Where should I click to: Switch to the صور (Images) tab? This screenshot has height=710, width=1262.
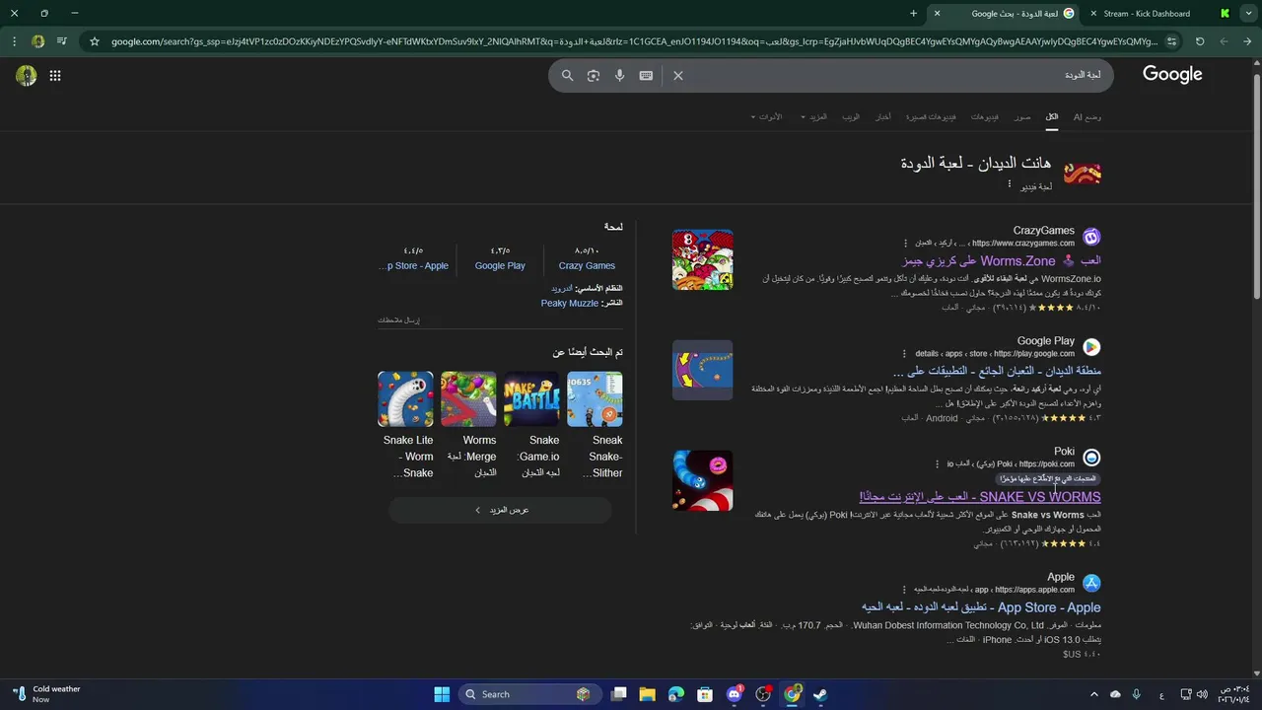coord(1023,116)
